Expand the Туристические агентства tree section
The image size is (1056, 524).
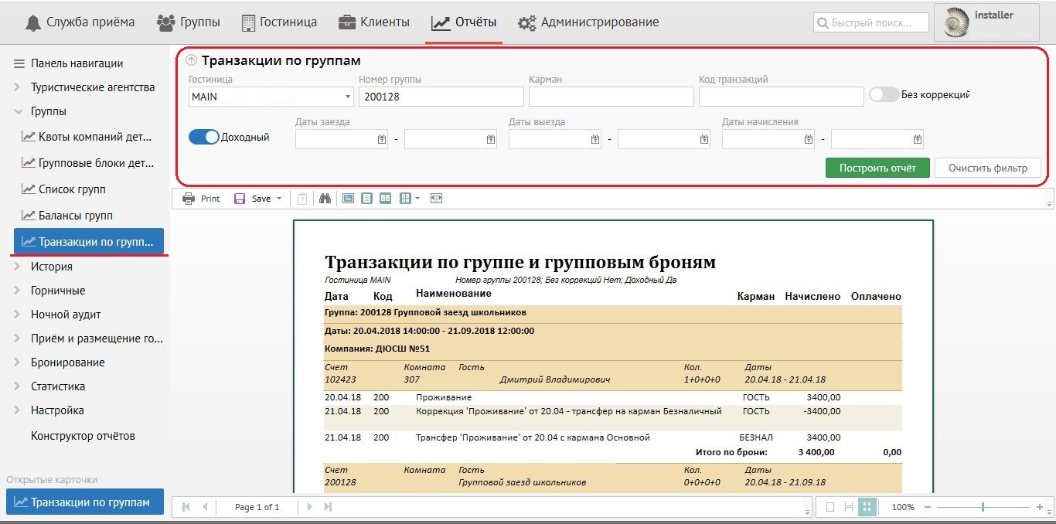[x=17, y=87]
